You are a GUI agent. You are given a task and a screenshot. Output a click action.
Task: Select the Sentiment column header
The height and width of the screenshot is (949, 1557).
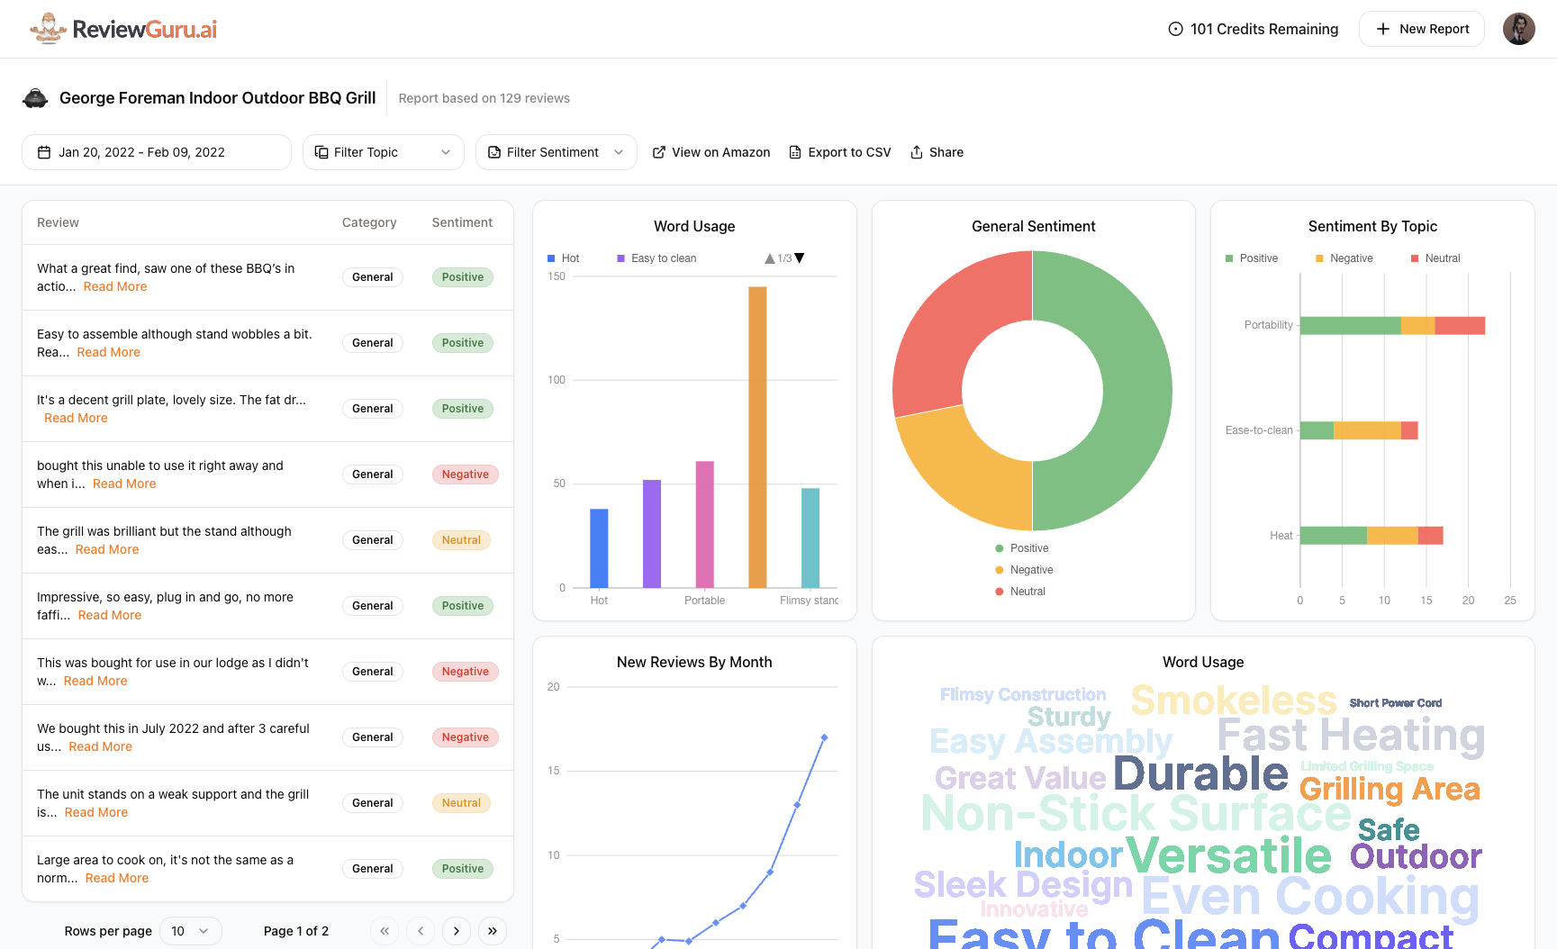462,222
